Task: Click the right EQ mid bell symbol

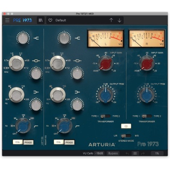Action: point(77,61)
